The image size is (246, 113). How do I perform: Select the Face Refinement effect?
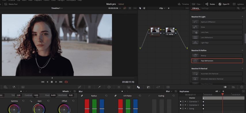point(217,61)
